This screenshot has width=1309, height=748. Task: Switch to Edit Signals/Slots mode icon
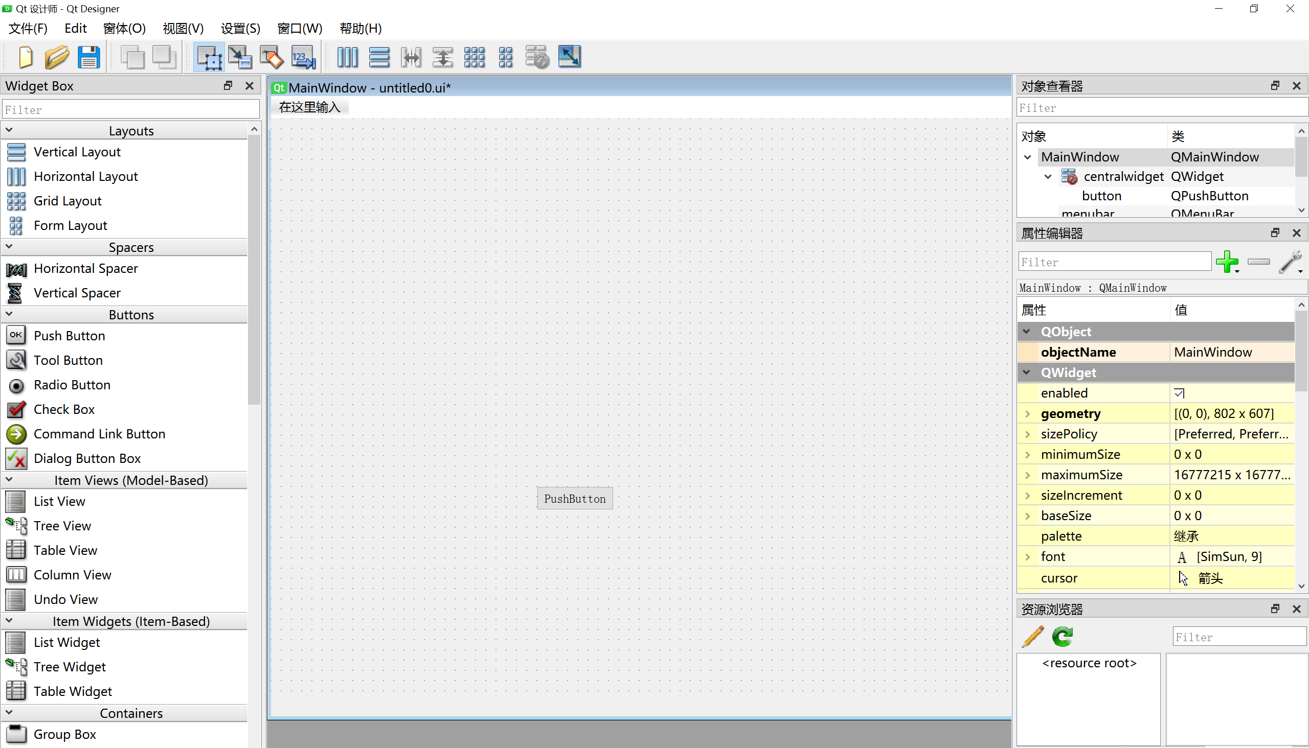[x=240, y=57]
